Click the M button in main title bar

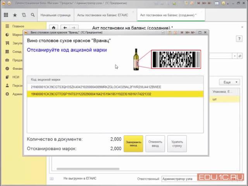[x=199, y=3]
